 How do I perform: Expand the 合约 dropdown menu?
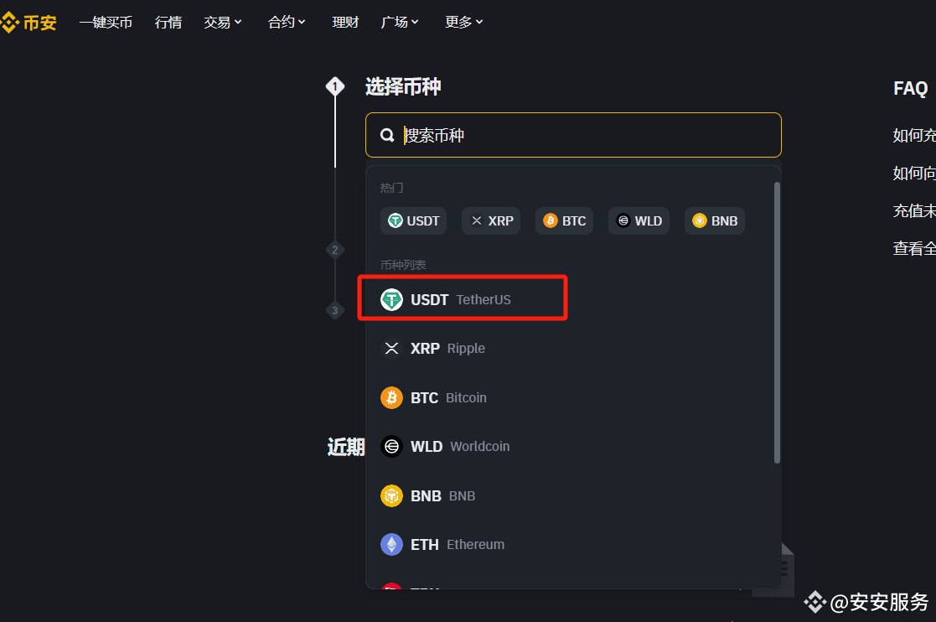tap(287, 23)
